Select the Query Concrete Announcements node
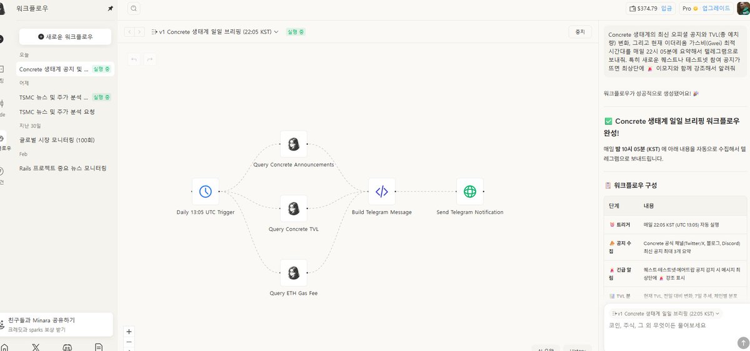Image resolution: width=750 pixels, height=351 pixels. (294, 144)
